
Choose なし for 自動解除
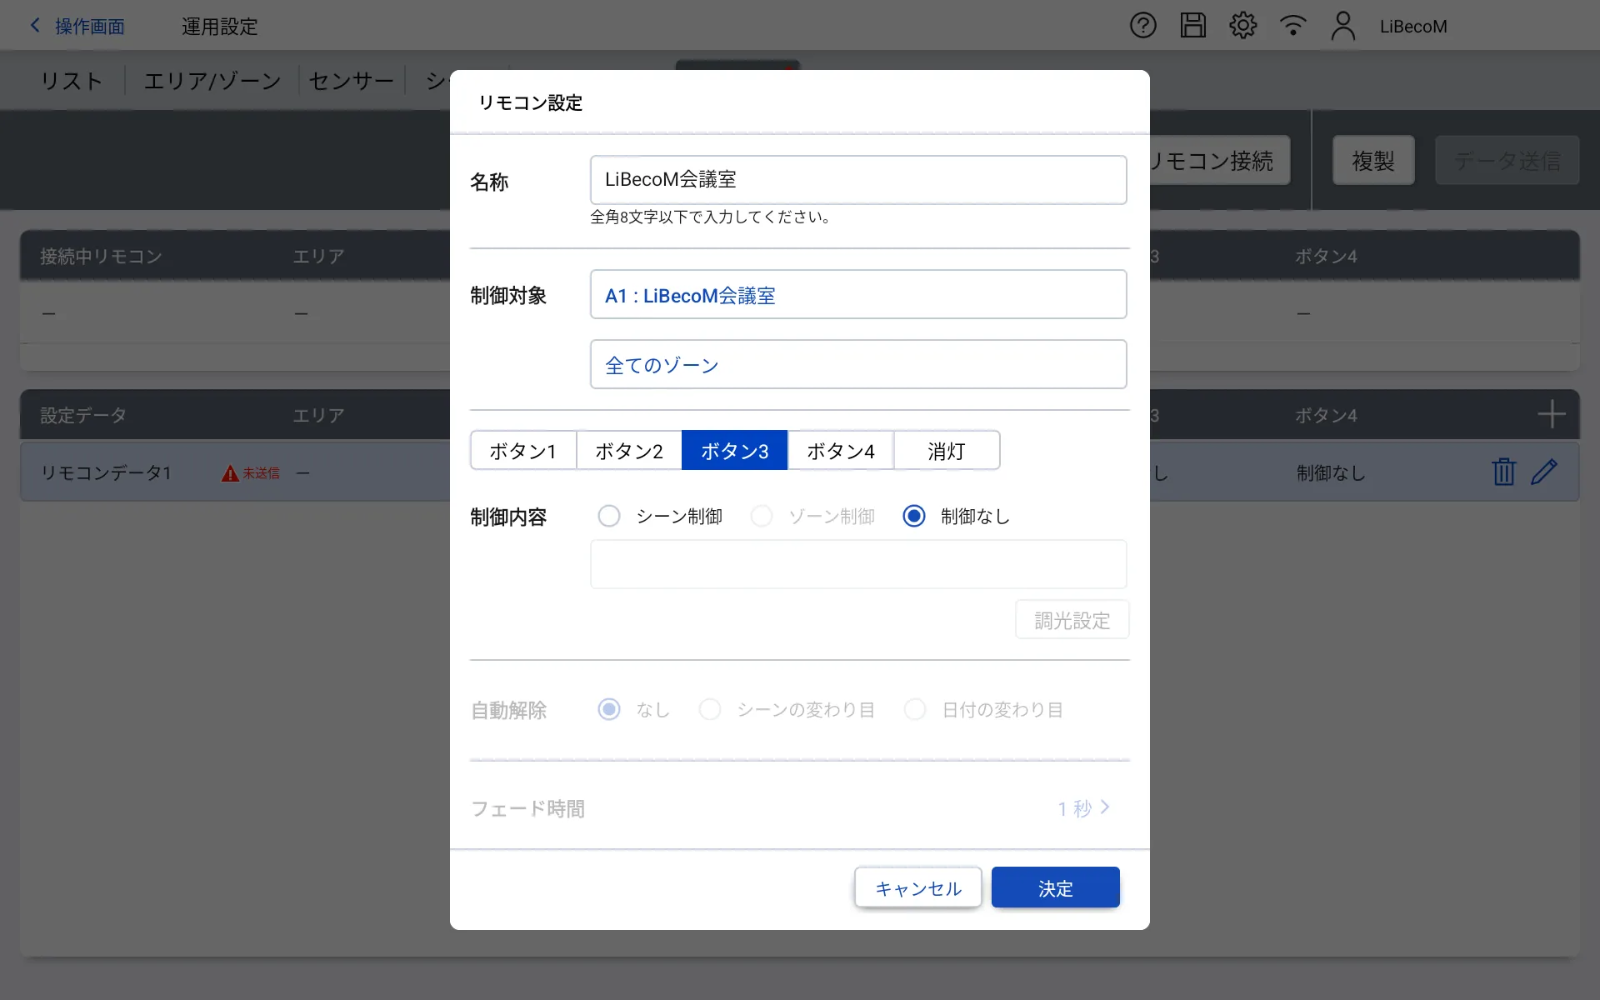609,710
